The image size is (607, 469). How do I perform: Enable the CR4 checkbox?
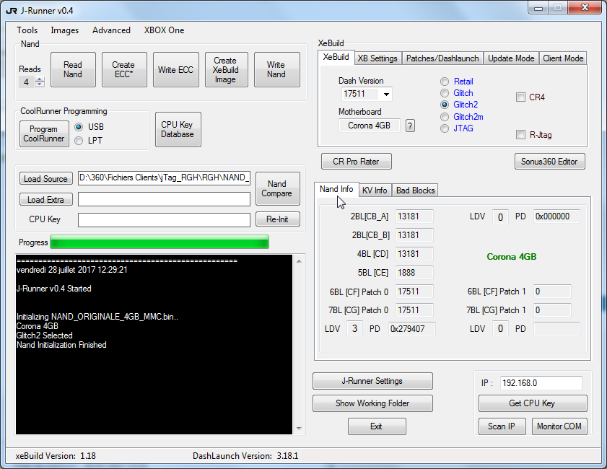[x=520, y=97]
